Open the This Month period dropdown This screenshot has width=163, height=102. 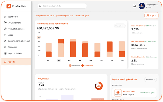(x=120, y=26)
